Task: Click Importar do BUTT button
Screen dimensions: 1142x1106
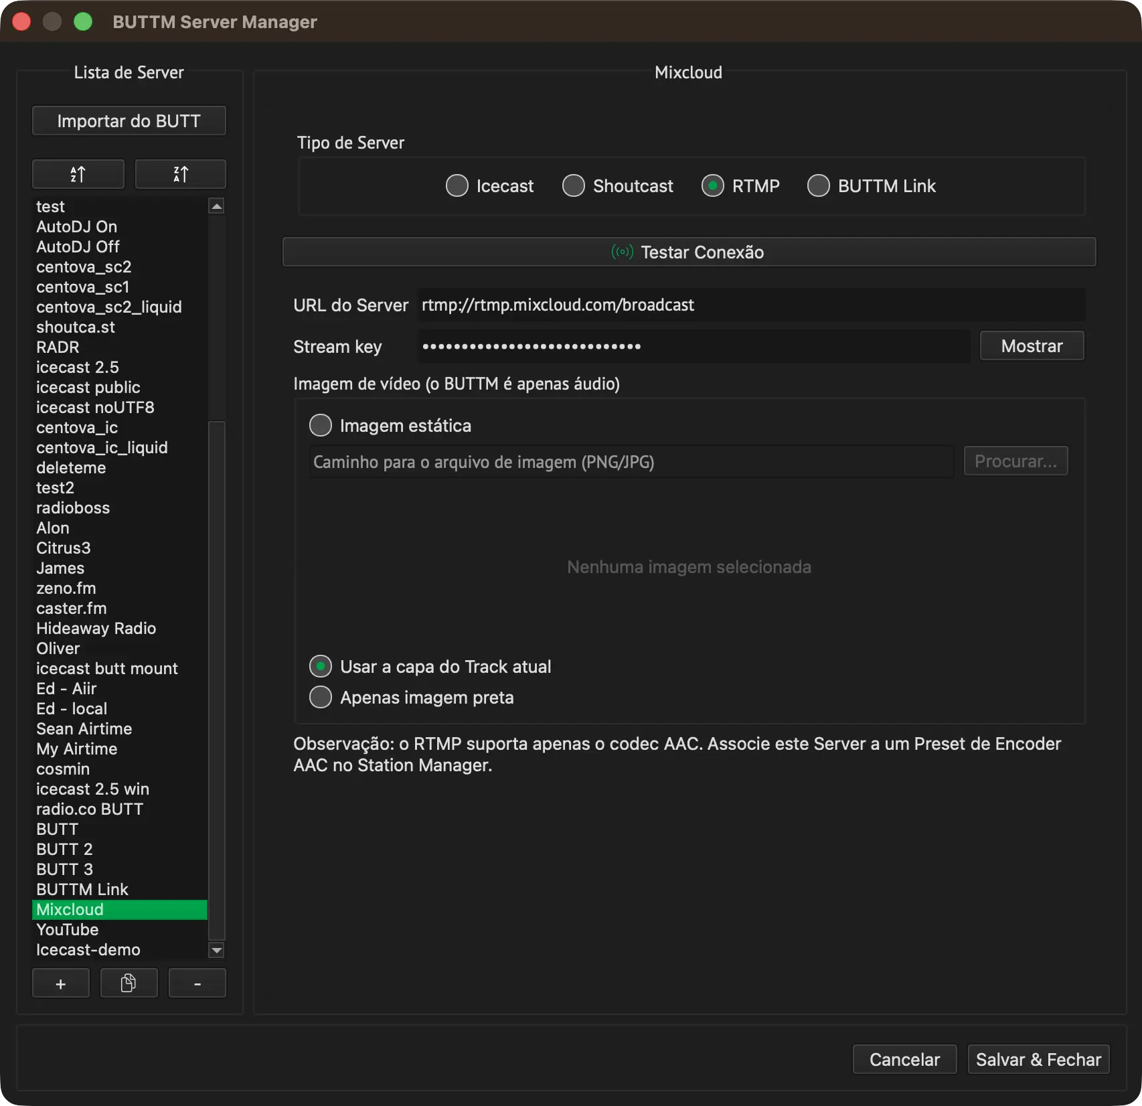Action: (x=129, y=121)
